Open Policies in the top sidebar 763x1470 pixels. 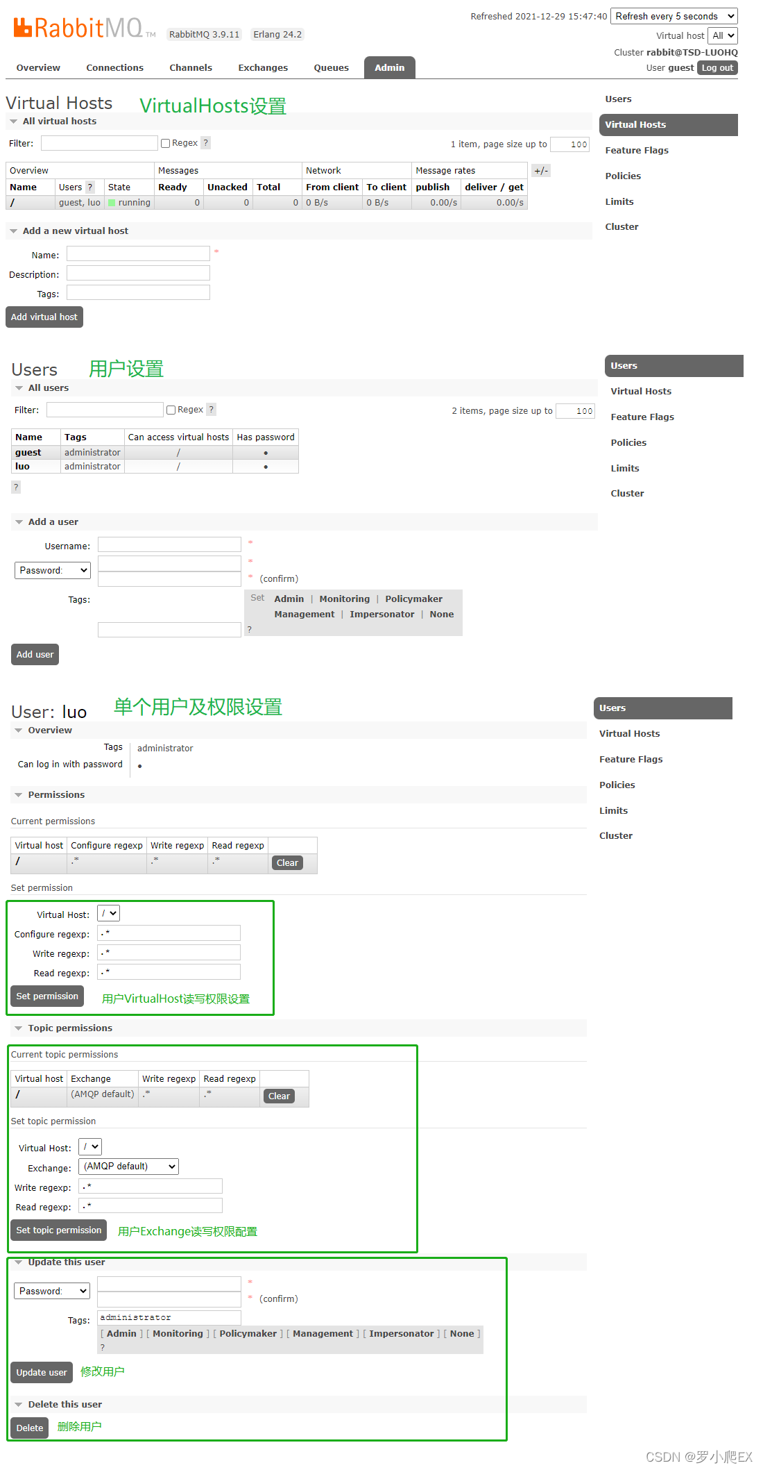pos(623,176)
